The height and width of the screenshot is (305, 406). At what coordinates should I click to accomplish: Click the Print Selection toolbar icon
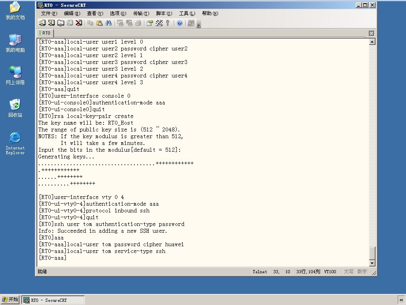(x=129, y=23)
